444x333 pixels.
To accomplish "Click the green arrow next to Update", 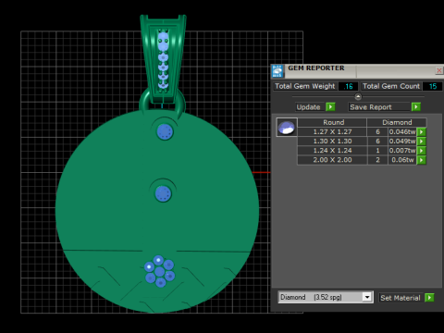I will 330,107.
